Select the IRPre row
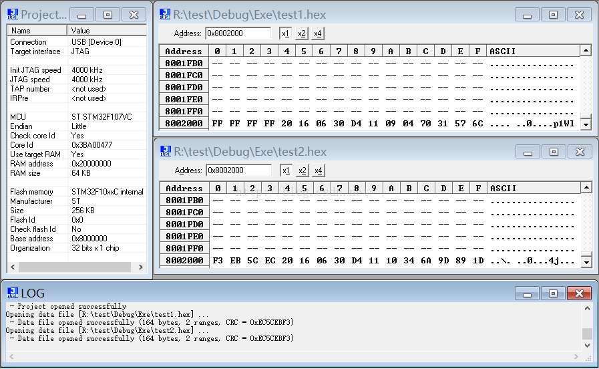The width and height of the screenshot is (599, 369). (77, 98)
